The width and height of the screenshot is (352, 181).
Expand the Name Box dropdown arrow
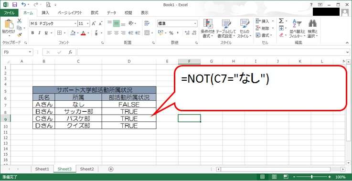point(30,52)
